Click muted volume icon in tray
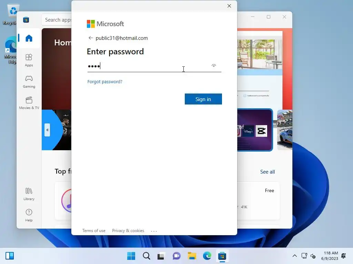Image resolution: width=353 pixels, height=264 pixels. tap(313, 256)
